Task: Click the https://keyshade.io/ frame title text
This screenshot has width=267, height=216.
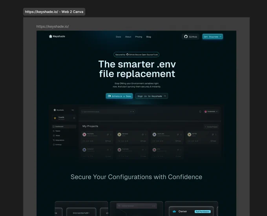Action: coord(53,27)
